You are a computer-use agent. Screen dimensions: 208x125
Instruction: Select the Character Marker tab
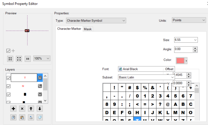tap(69, 29)
